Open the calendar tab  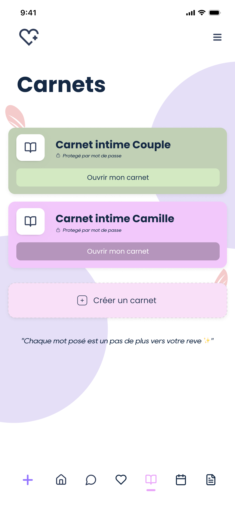[x=181, y=480]
